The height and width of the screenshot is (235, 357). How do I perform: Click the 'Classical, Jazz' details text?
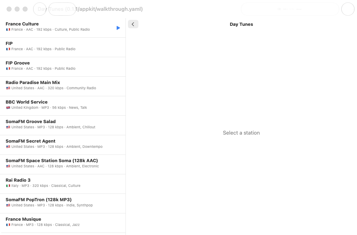(67, 225)
